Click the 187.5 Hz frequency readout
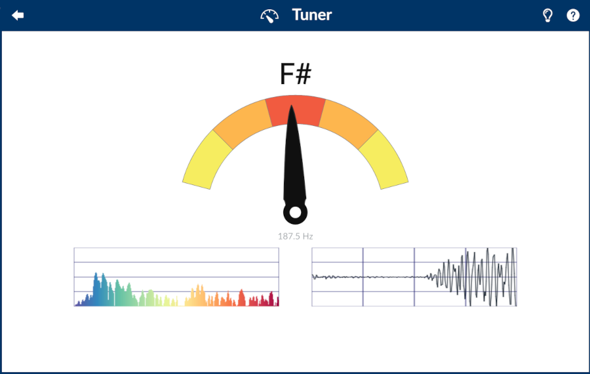 tap(295, 236)
